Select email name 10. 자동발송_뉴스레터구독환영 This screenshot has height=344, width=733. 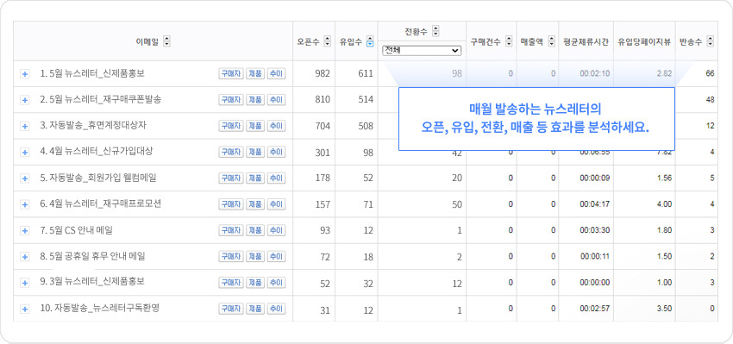(100, 309)
